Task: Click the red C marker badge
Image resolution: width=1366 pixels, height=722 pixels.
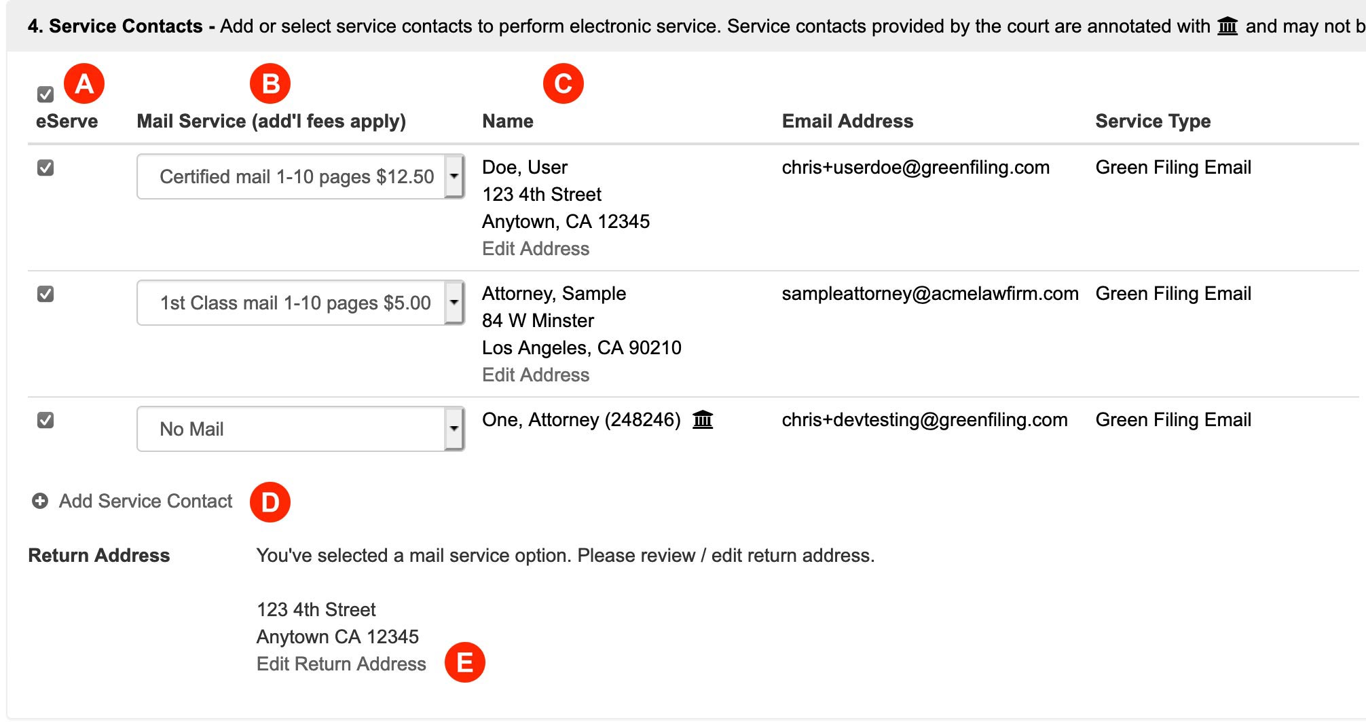Action: pyautogui.click(x=564, y=83)
